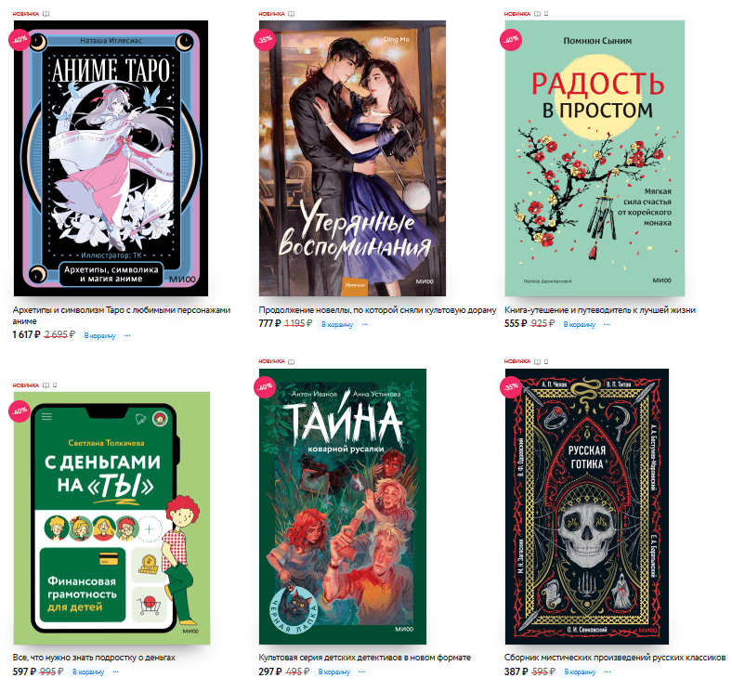Screen dimensions: 732x691
Task: Add С деньгами на ты to cart
Action: point(88,671)
